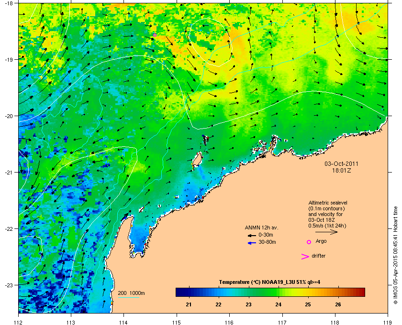Click the latitude axis label -23

[x=9, y=285]
